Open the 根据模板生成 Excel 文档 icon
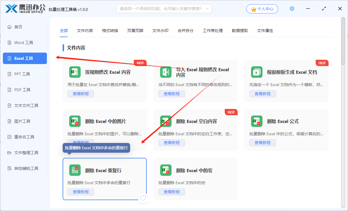The width and height of the screenshot is (348, 211). pos(257,72)
